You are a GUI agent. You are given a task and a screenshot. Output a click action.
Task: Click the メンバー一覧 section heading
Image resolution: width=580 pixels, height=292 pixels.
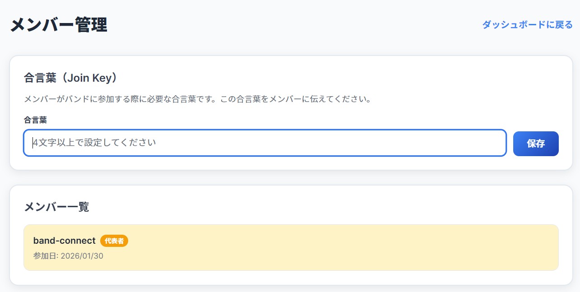(x=57, y=206)
